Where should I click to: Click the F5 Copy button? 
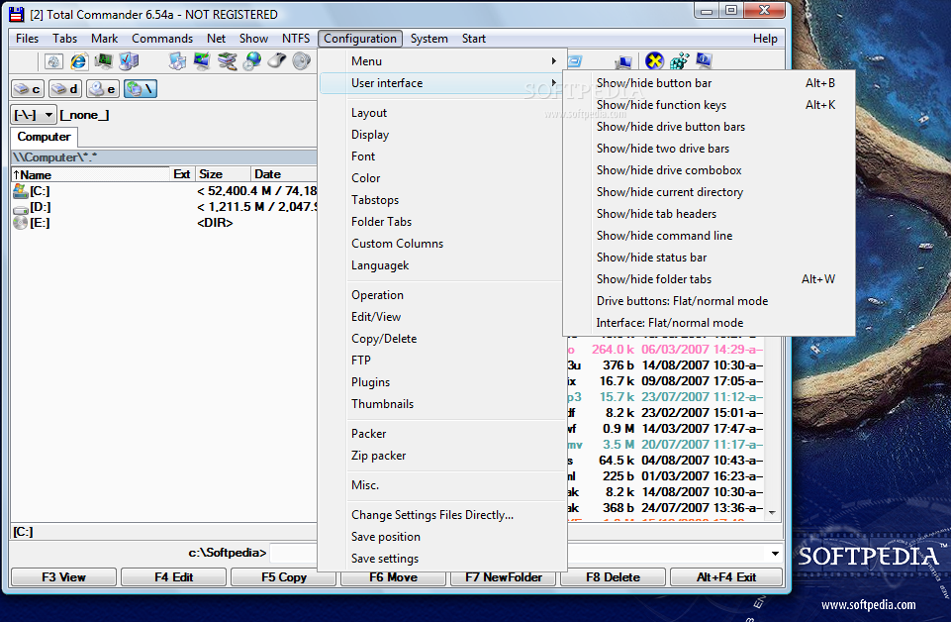(283, 577)
